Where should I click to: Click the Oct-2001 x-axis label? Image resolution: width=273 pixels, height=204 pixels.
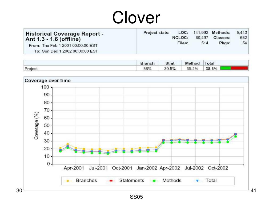tap(122, 168)
